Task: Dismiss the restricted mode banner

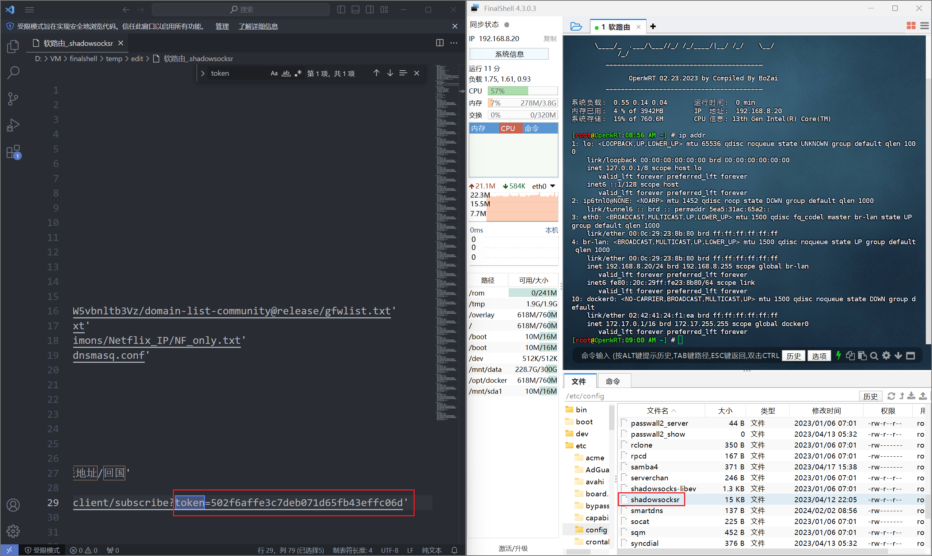Action: click(x=455, y=26)
